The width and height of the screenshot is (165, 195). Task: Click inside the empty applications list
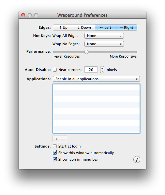(96, 109)
